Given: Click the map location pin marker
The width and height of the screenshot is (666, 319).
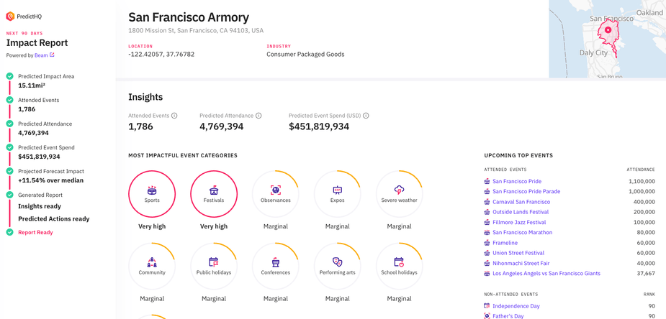Looking at the screenshot, I should [x=608, y=30].
